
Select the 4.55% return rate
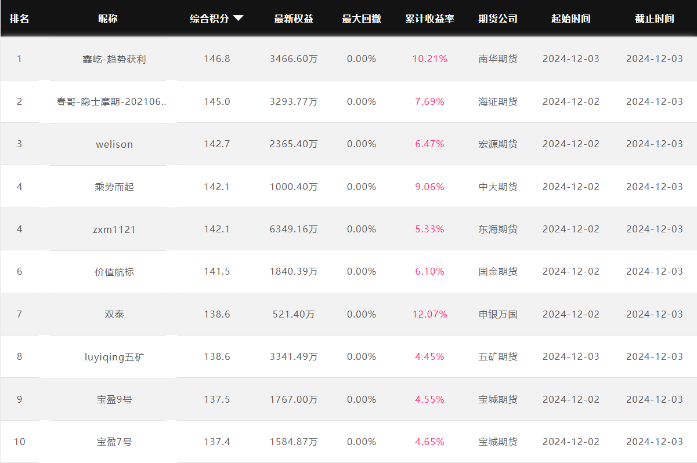[x=430, y=399]
